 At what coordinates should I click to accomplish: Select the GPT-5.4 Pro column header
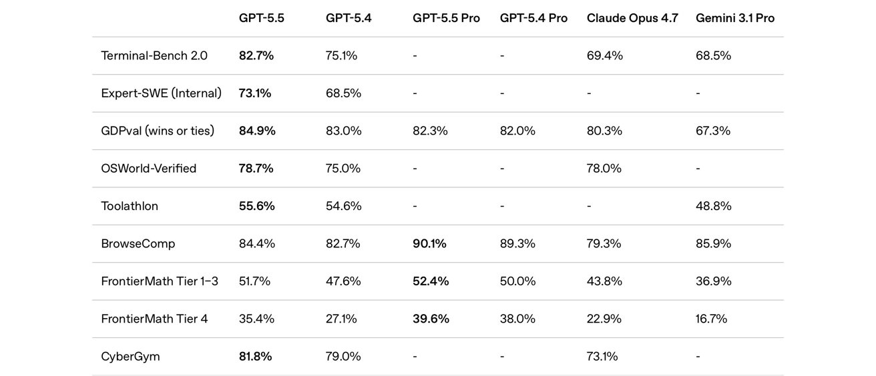(x=533, y=18)
